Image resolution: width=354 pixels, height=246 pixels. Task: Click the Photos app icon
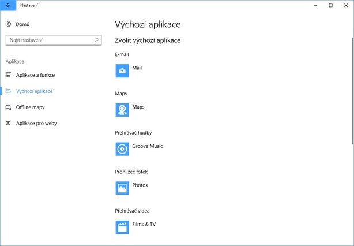[x=122, y=188]
